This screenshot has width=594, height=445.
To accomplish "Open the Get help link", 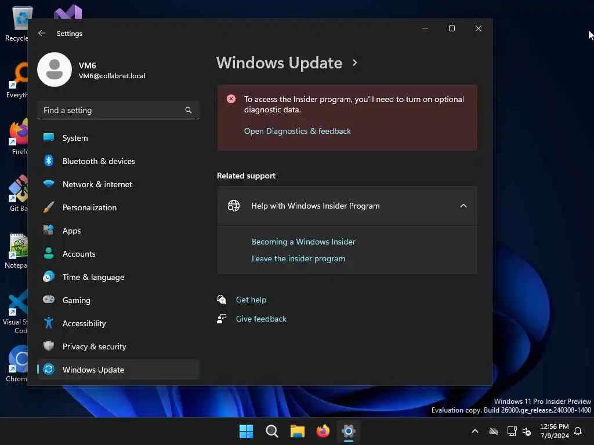I will 251,300.
